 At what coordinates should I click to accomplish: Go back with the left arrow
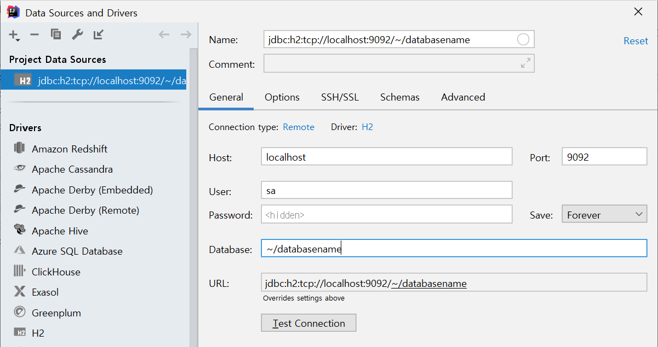point(164,35)
